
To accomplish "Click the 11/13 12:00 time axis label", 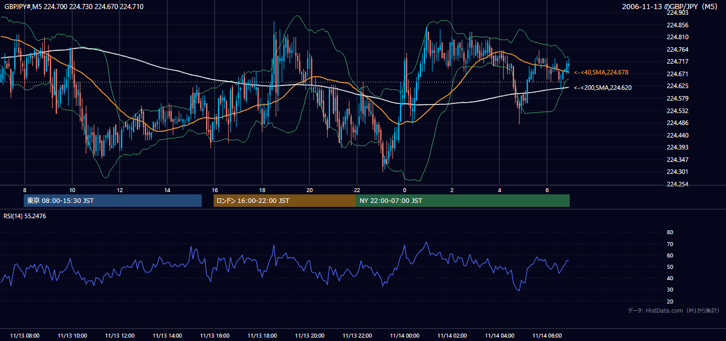I will pyautogui.click(x=120, y=336).
